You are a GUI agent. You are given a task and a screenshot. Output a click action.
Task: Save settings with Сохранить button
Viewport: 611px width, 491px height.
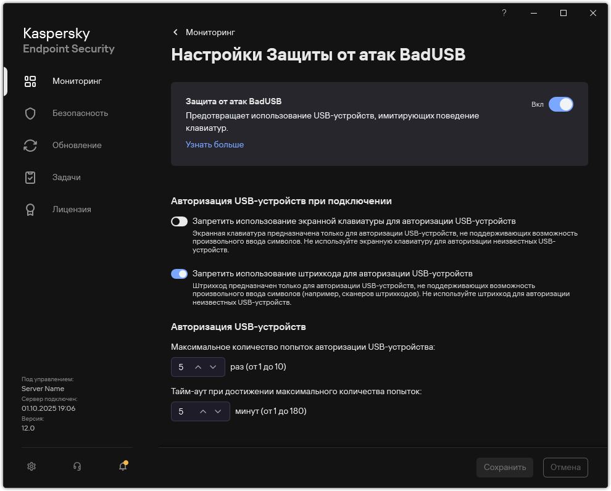pyautogui.click(x=504, y=467)
